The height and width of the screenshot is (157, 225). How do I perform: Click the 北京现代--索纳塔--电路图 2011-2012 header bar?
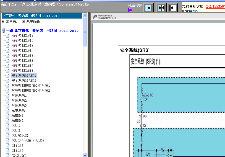point(42,16)
